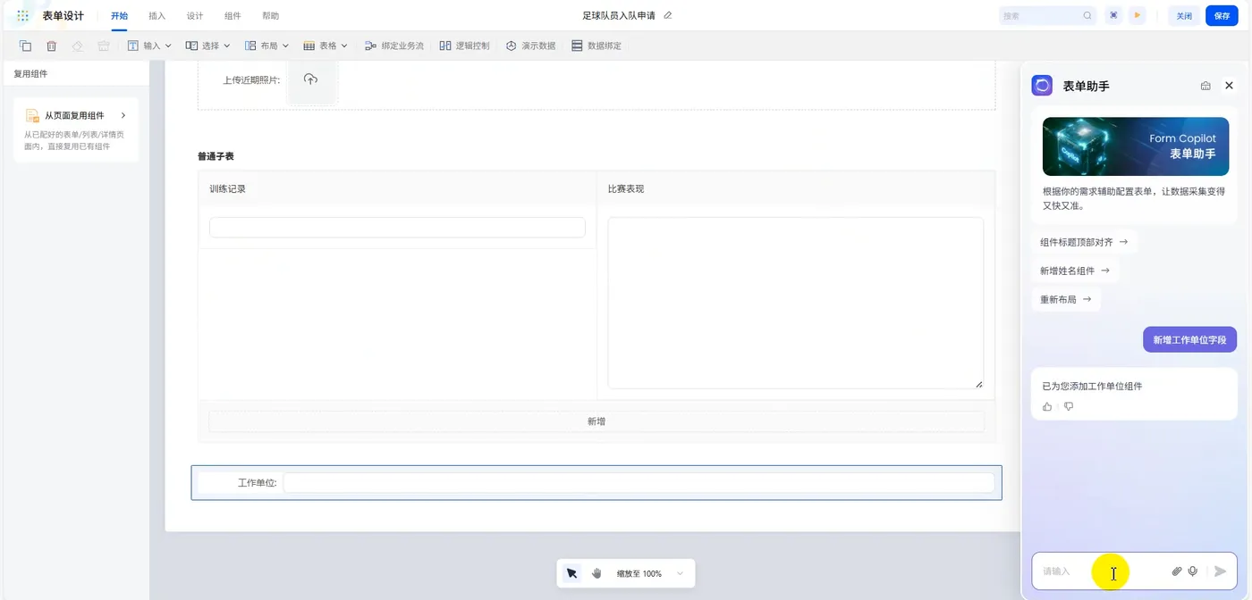The image size is (1252, 600).
Task: Click the attachment paperclip icon
Action: pos(1177,571)
